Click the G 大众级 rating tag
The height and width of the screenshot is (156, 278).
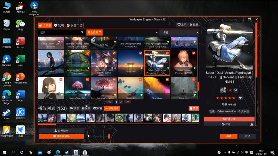tap(244, 111)
